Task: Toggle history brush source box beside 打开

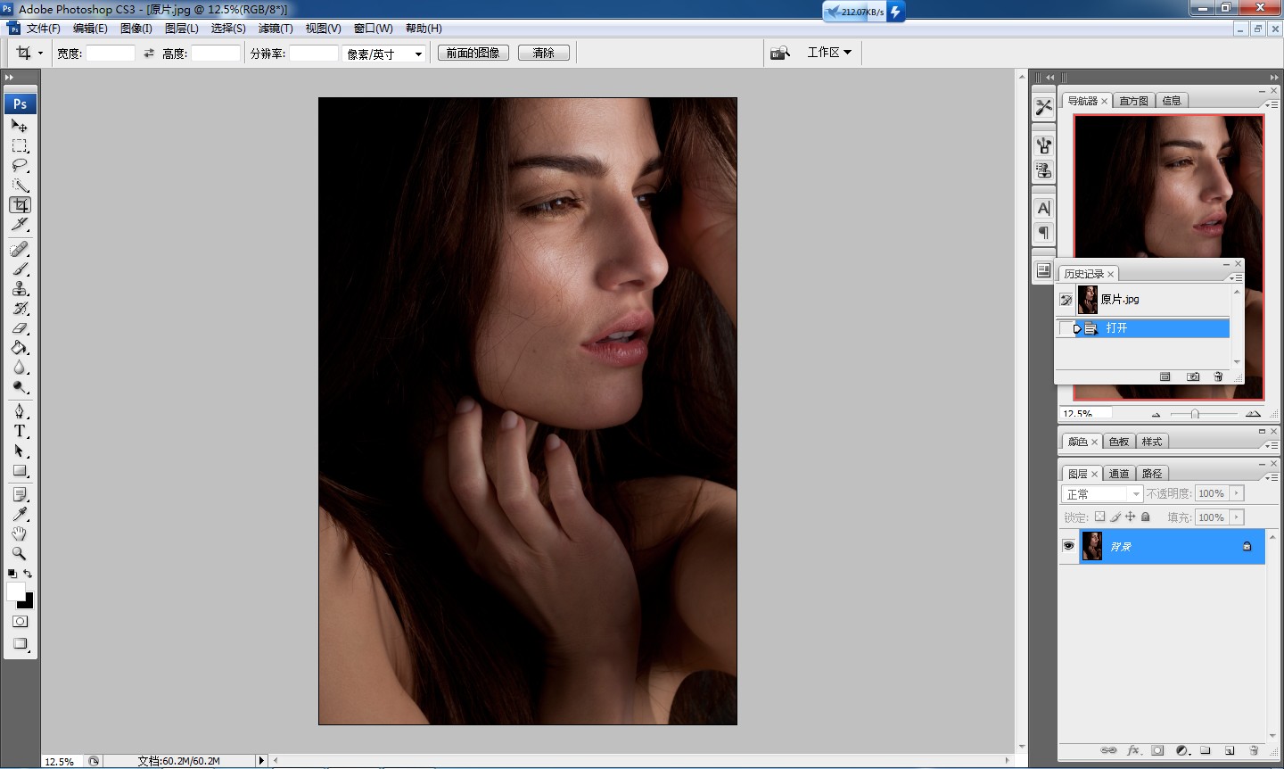Action: (1066, 328)
